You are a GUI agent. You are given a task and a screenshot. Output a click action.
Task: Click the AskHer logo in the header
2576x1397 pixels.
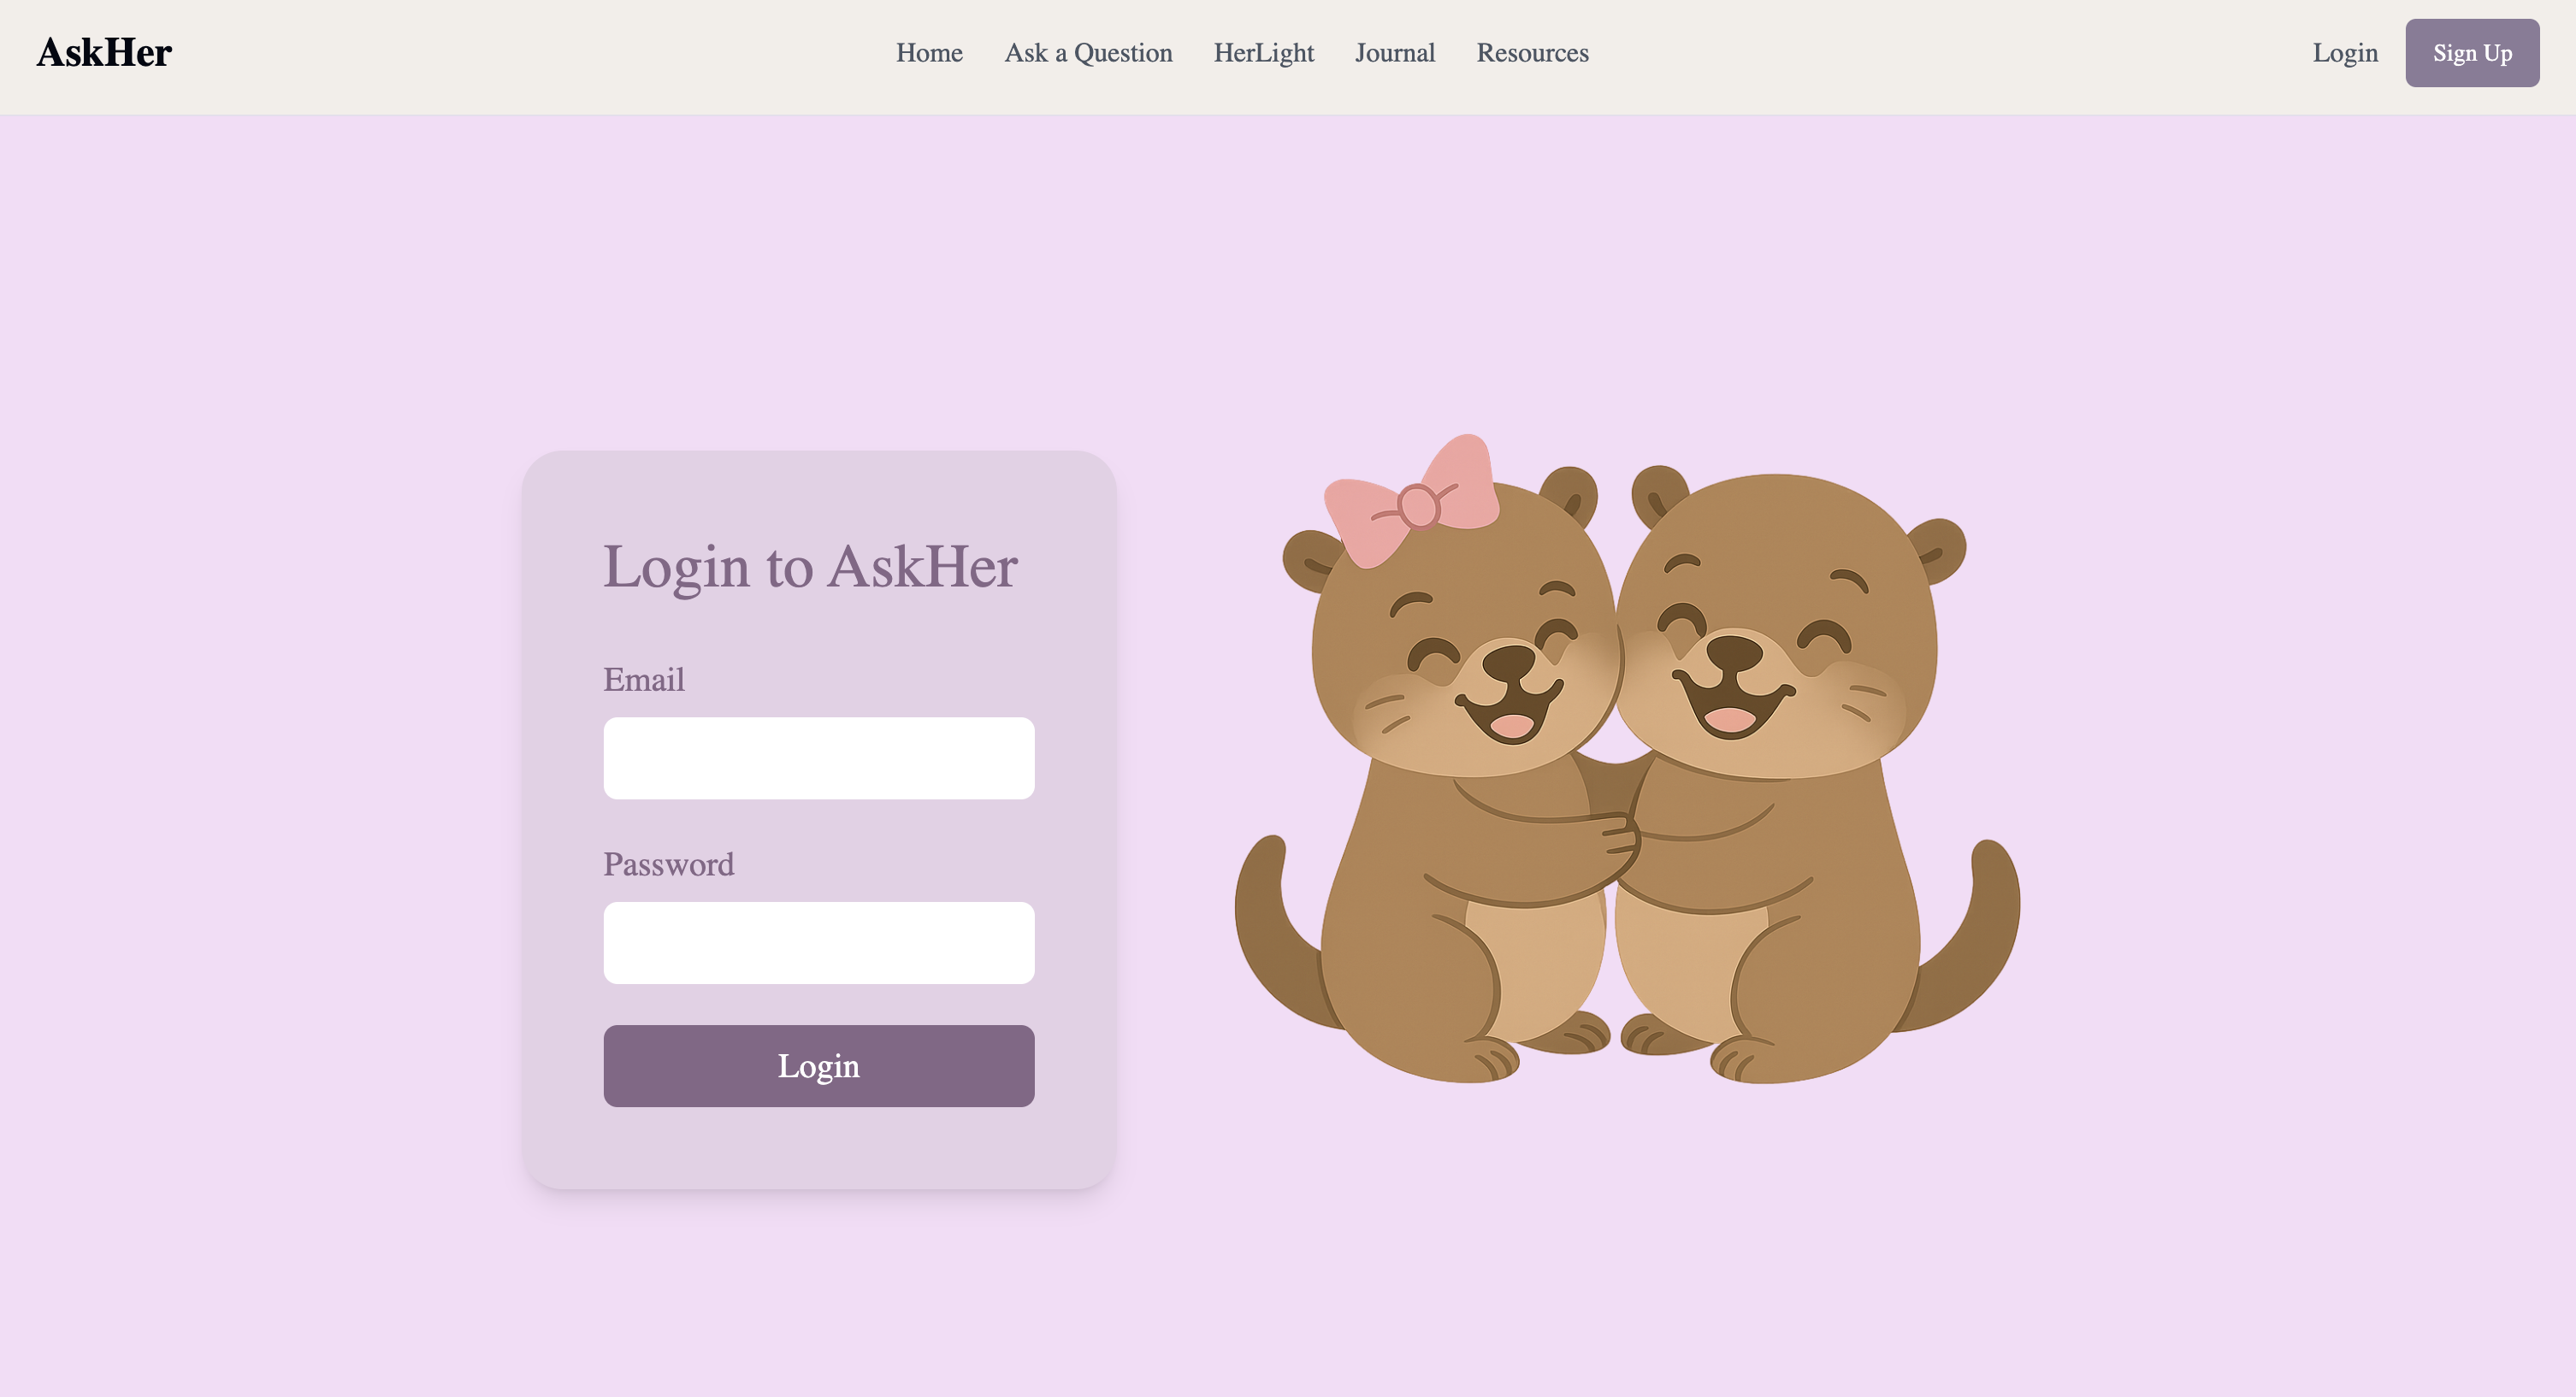104,53
